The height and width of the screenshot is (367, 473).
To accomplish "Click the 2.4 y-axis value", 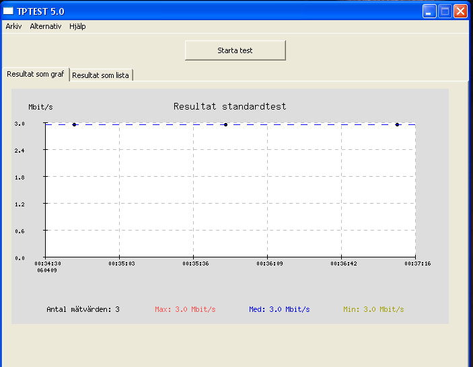I will (20, 151).
